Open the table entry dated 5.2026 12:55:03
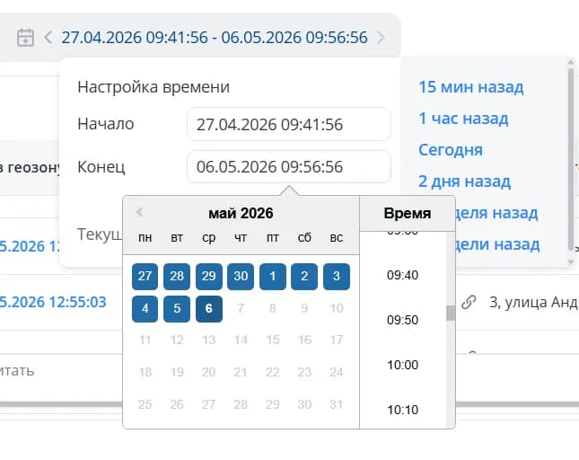The width and height of the screenshot is (579, 460). (53, 302)
